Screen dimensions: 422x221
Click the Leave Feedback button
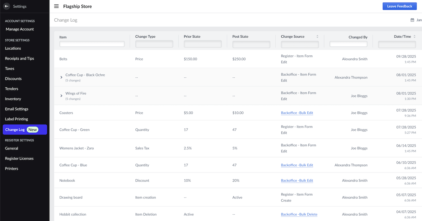click(399, 6)
